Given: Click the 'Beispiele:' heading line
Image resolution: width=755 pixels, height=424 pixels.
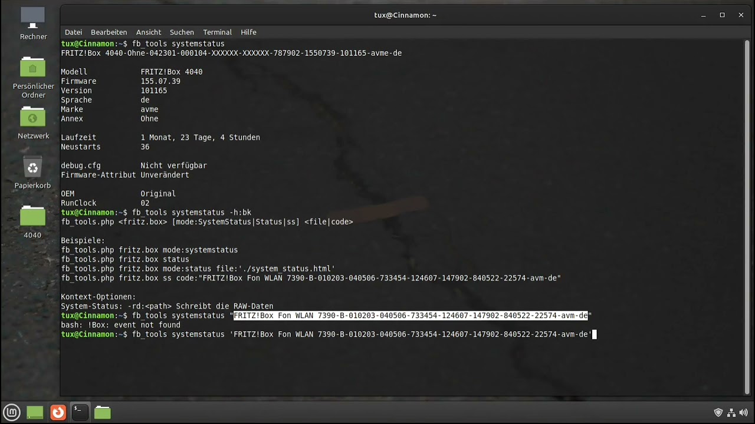Looking at the screenshot, I should point(83,241).
